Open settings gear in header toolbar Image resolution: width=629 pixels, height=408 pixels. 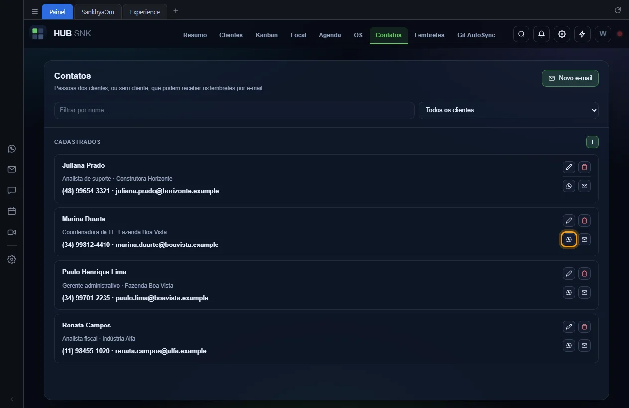[x=562, y=34]
